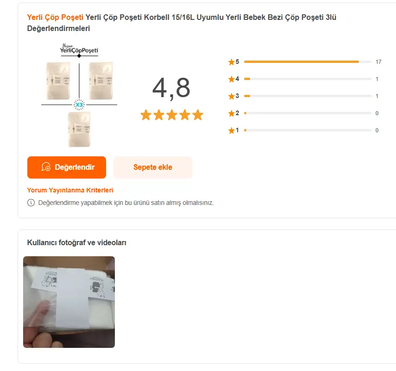Click the count 17 for five-star reviews

[378, 62]
